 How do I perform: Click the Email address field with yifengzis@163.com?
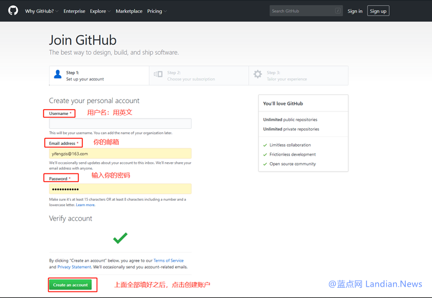point(120,154)
